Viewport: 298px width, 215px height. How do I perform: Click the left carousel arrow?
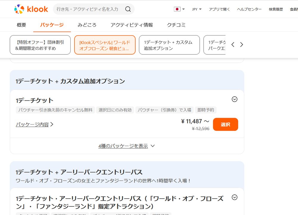coord(233,44)
